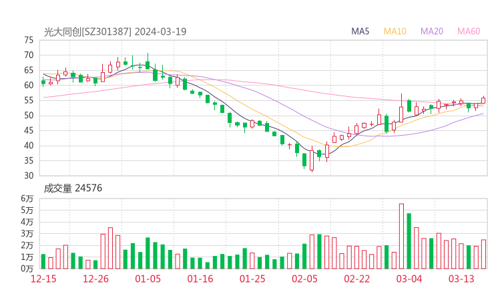This screenshot has height=294, width=494.
Task: Click the 55 price axis value
Action: [29, 100]
